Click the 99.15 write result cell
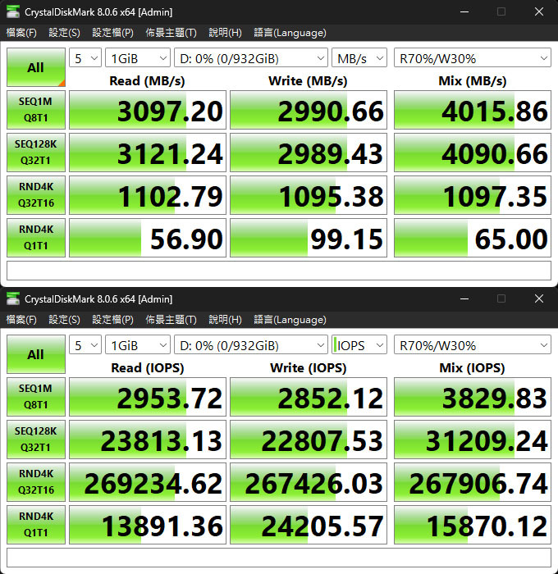Screen dimensions: 558x574 click(309, 238)
